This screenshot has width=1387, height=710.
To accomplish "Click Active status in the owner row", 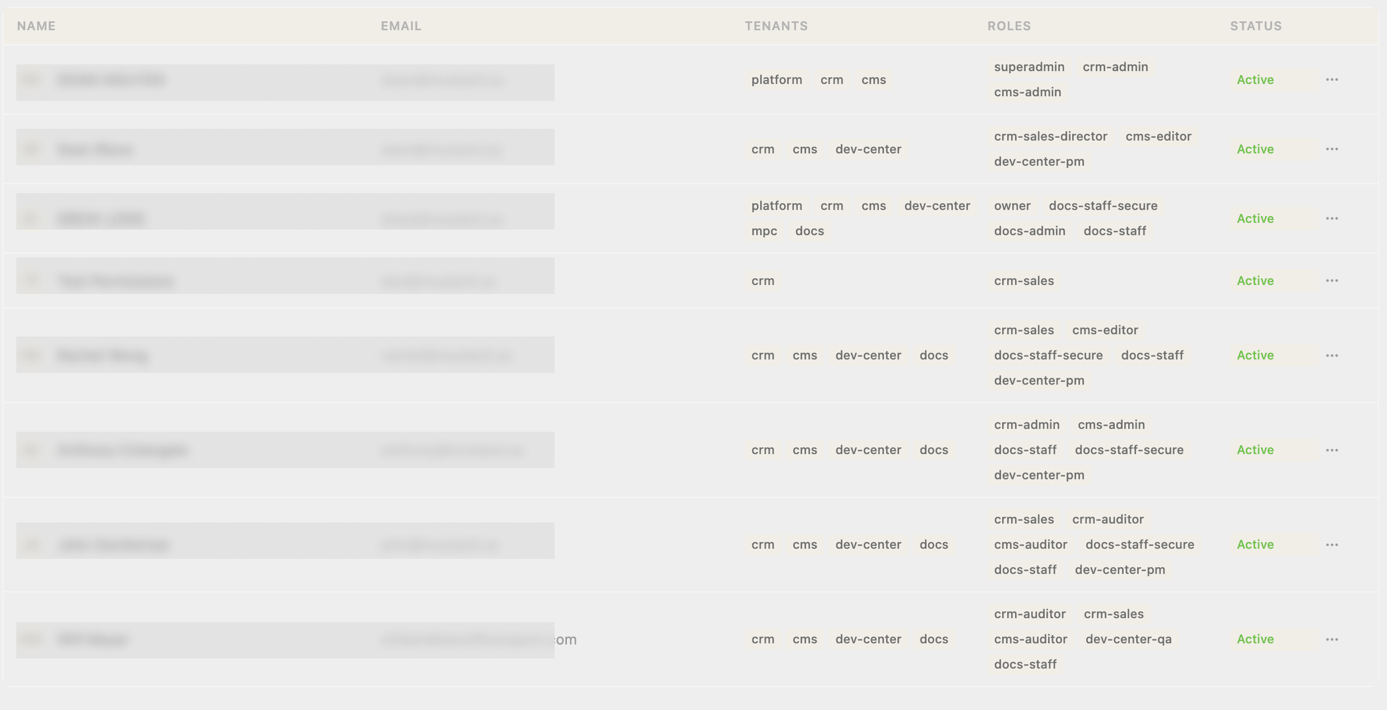I will 1255,218.
